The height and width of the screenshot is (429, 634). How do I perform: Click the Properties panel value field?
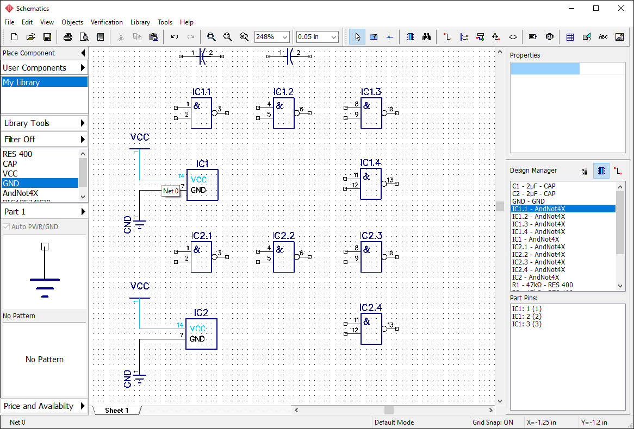tap(602, 68)
